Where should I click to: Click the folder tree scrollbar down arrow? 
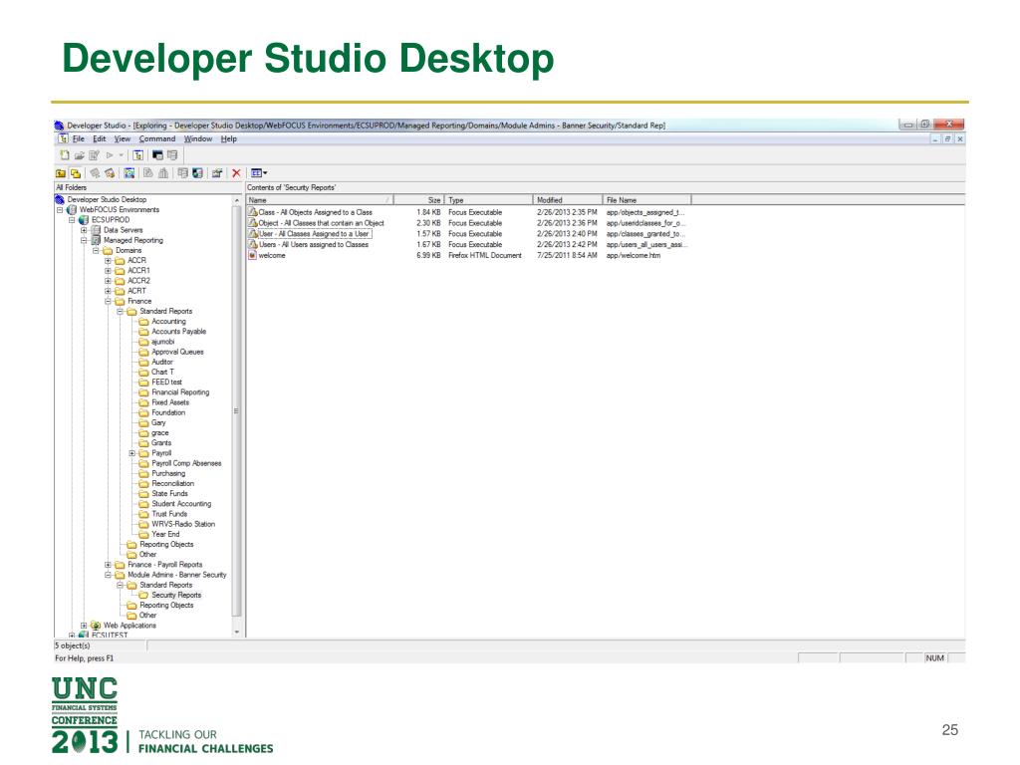tap(237, 633)
